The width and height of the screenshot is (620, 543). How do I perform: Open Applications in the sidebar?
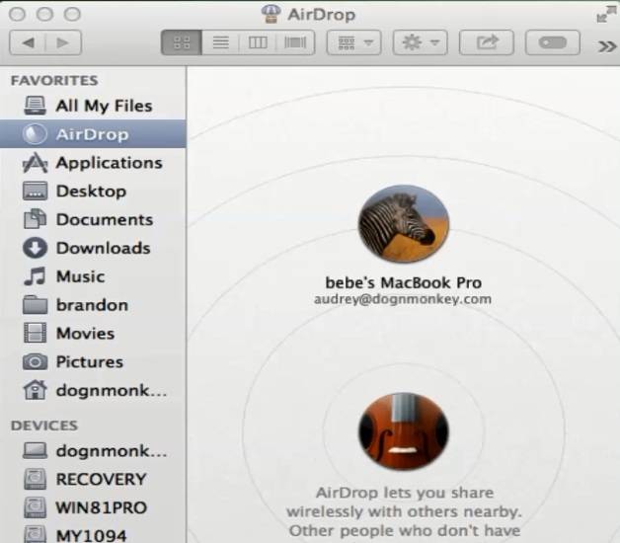click(108, 163)
